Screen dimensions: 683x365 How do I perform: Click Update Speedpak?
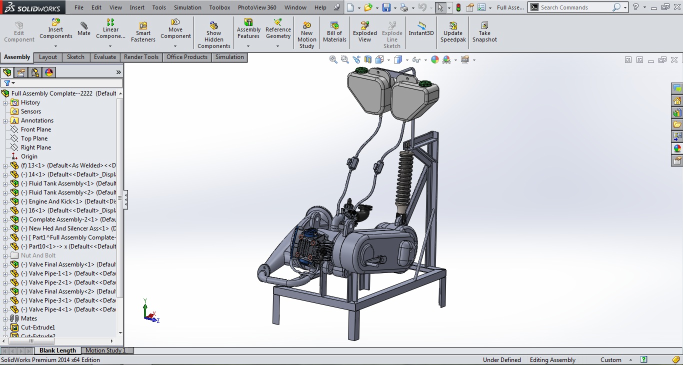click(453, 32)
